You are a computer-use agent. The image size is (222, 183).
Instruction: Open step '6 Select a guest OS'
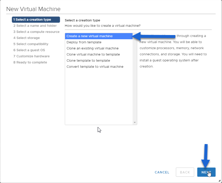click(29, 50)
